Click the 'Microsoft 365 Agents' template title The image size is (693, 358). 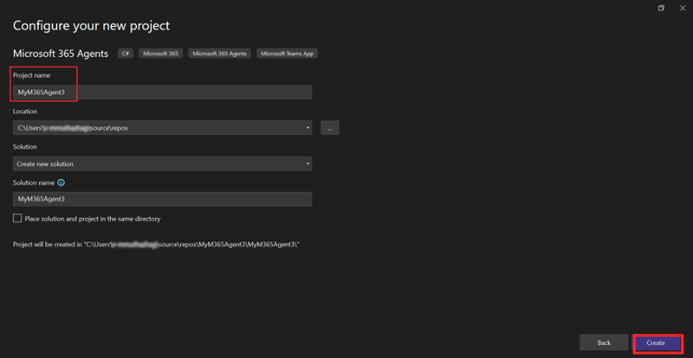(61, 54)
